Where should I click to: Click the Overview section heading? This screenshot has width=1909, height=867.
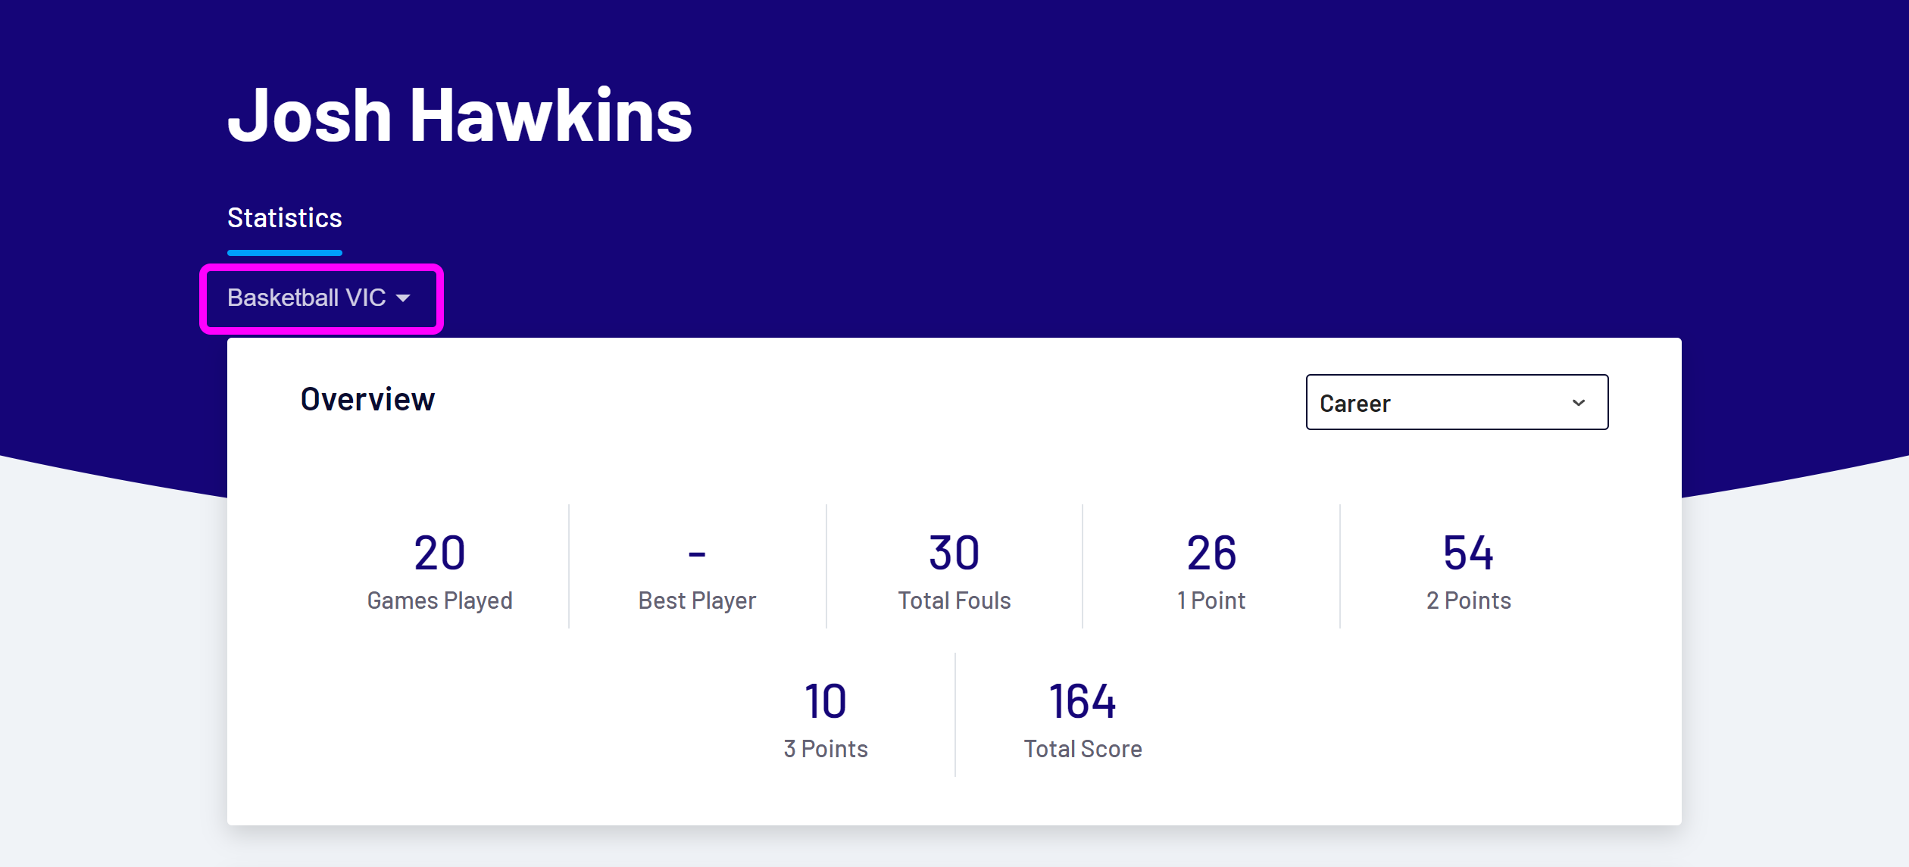pyautogui.click(x=368, y=399)
